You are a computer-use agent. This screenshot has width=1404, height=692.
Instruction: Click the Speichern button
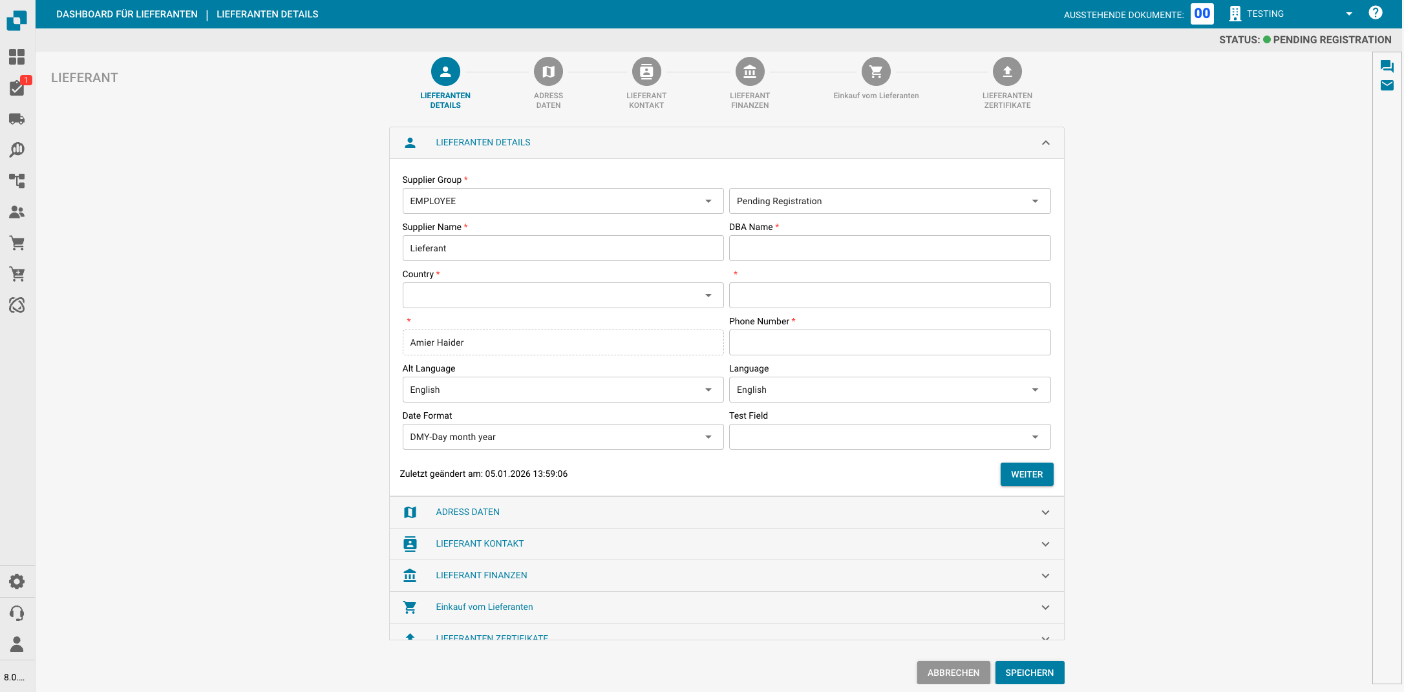(x=1029, y=673)
